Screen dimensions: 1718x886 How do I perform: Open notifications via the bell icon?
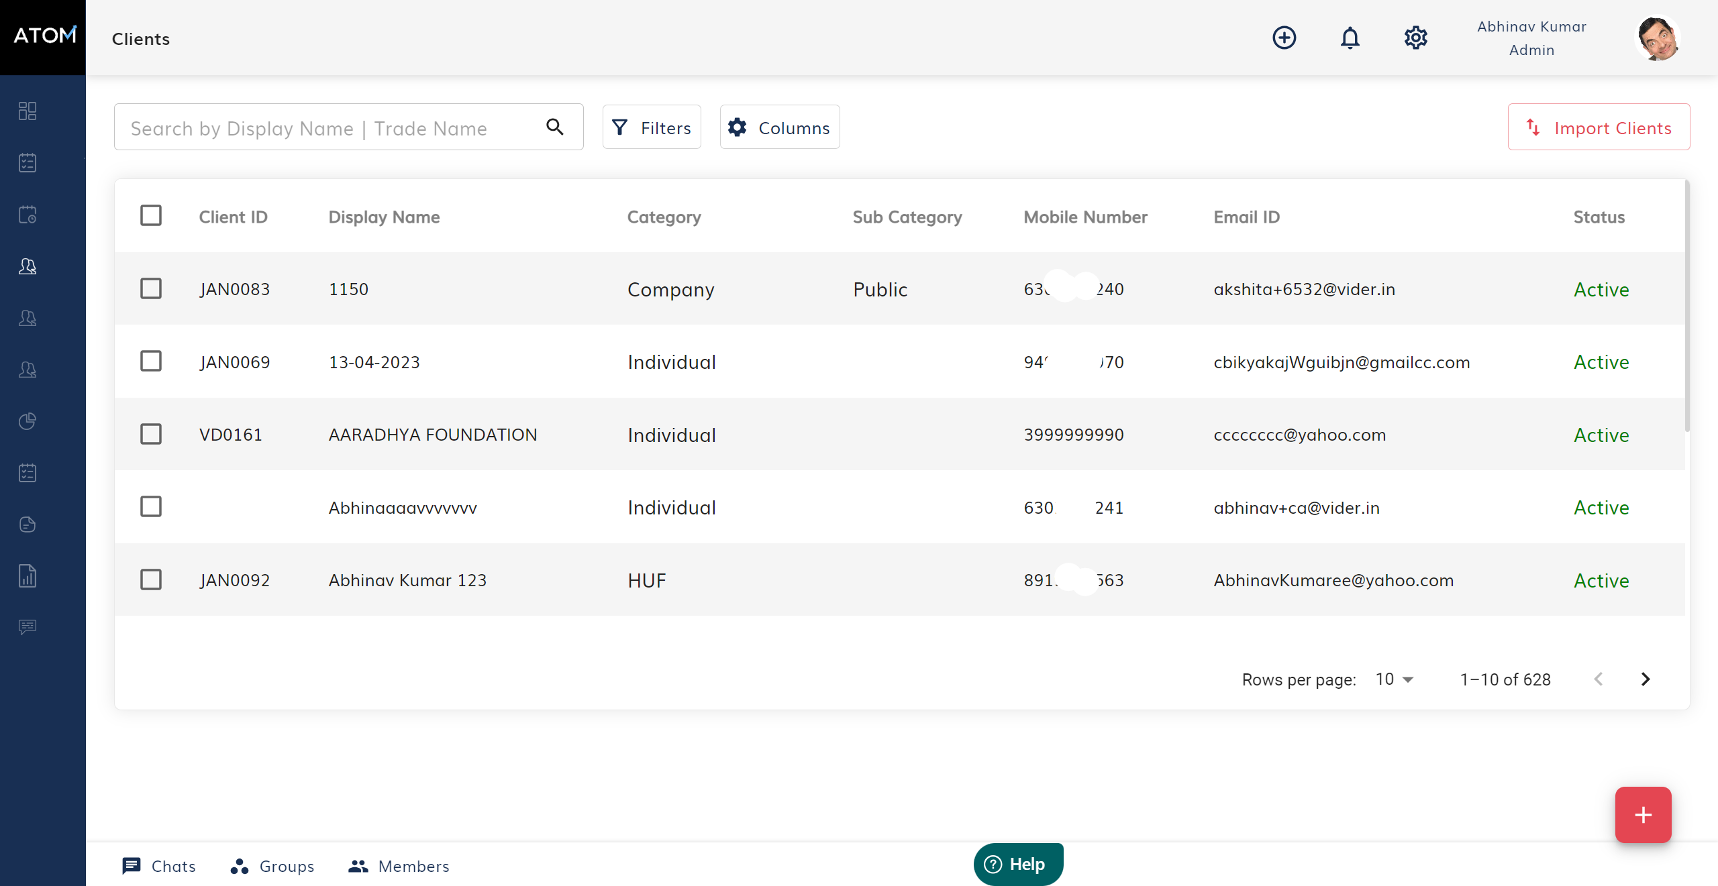[x=1350, y=38]
